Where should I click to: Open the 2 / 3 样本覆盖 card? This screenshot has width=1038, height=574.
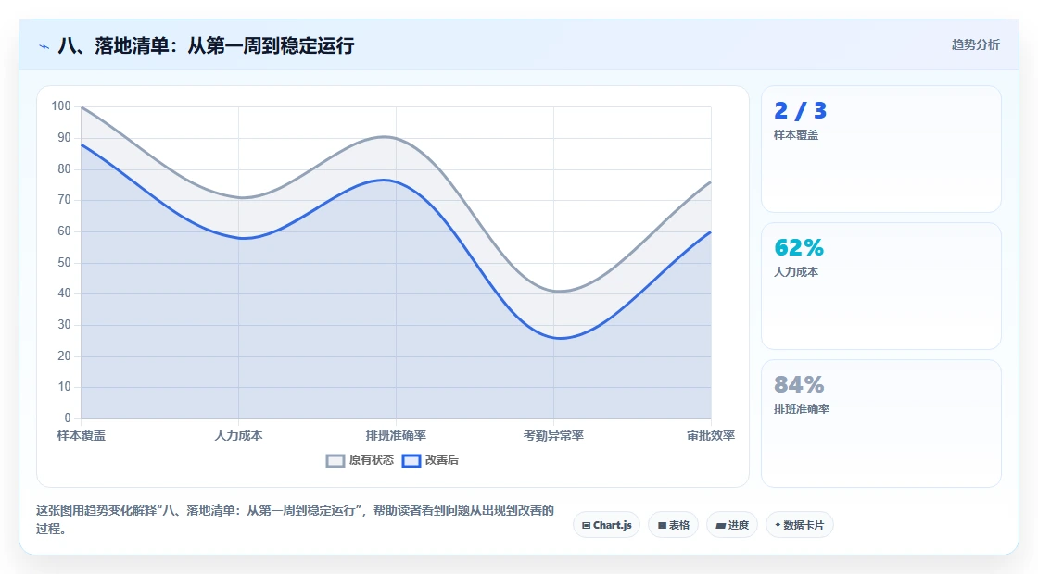point(881,149)
